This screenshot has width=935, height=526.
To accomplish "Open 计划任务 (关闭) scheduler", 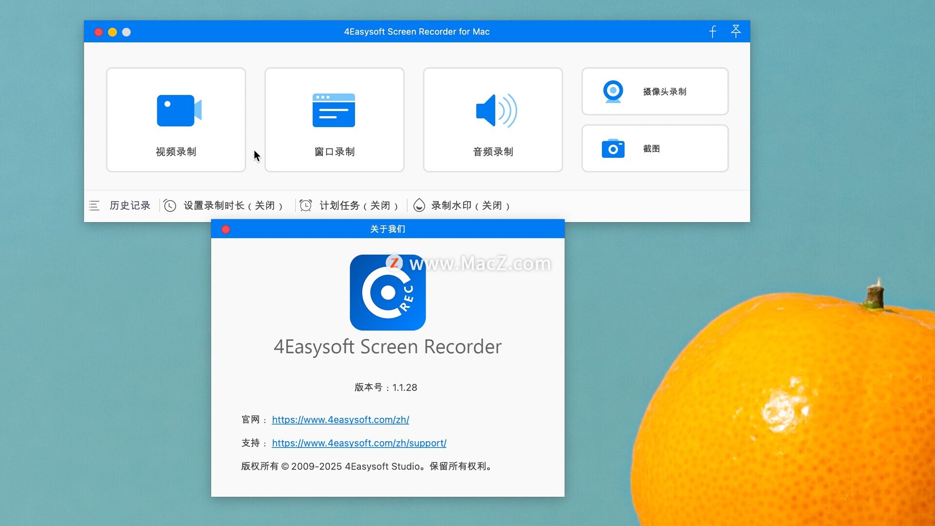I will [x=358, y=206].
